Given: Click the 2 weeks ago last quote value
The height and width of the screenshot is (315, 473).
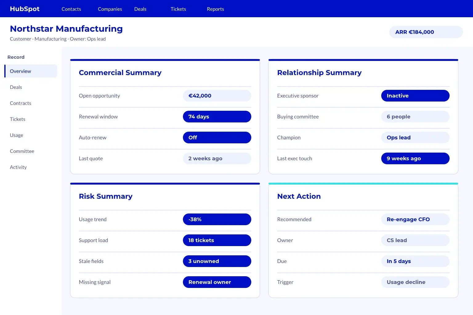Looking at the screenshot, I should point(217,158).
